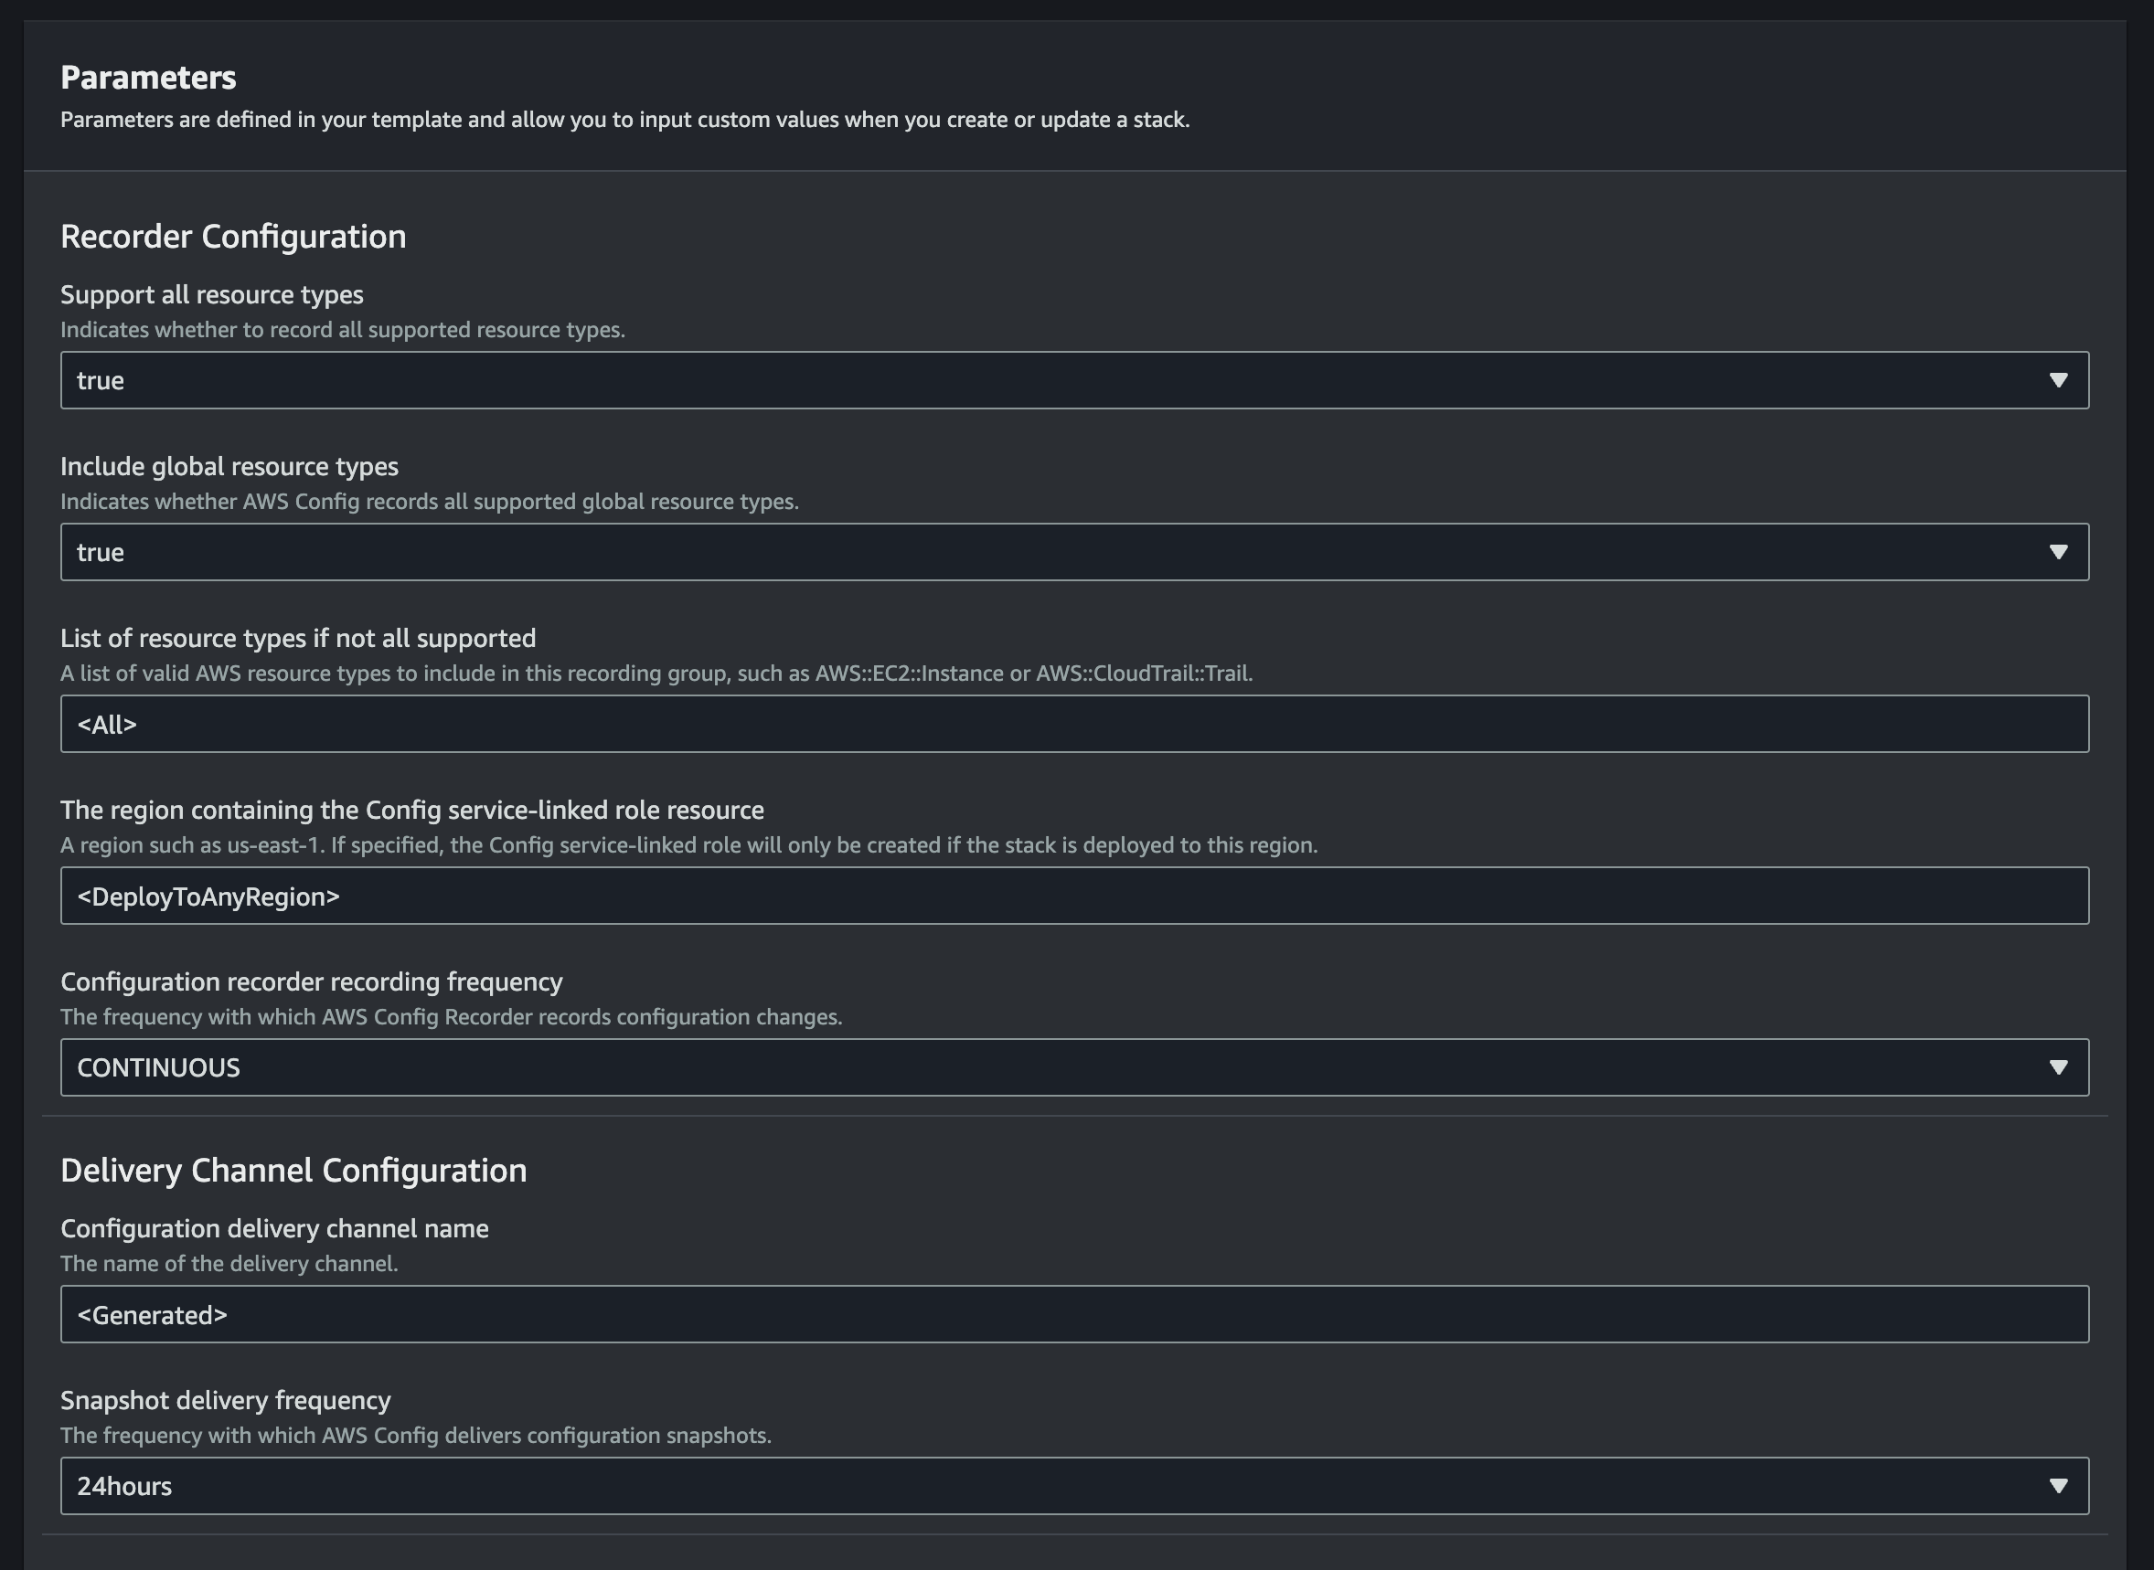Expand the 24hours snapshot delivery frequency dropdown
Viewport: 2154px width, 1570px height.
(1074, 1485)
